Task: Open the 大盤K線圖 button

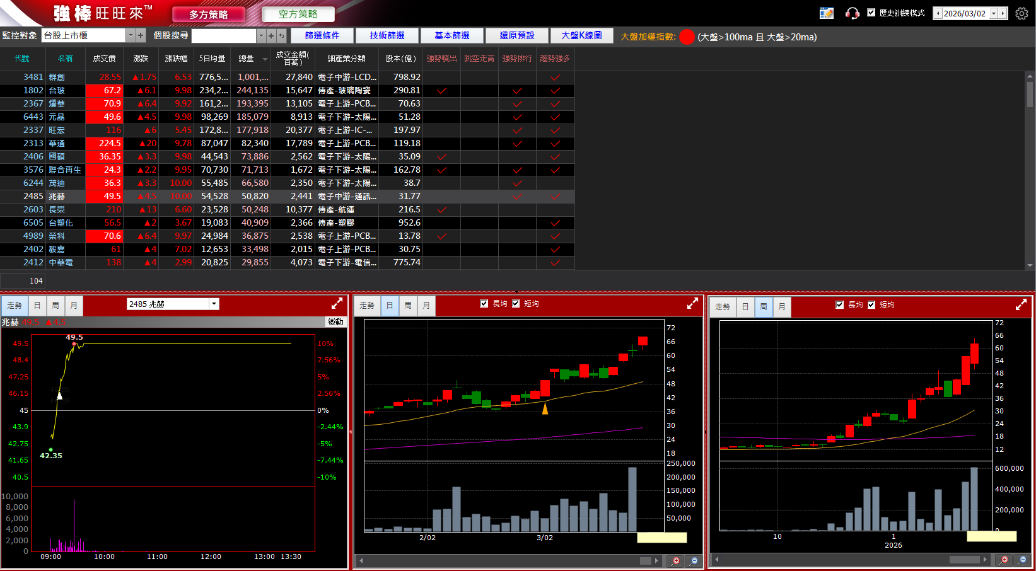Action: pyautogui.click(x=581, y=36)
